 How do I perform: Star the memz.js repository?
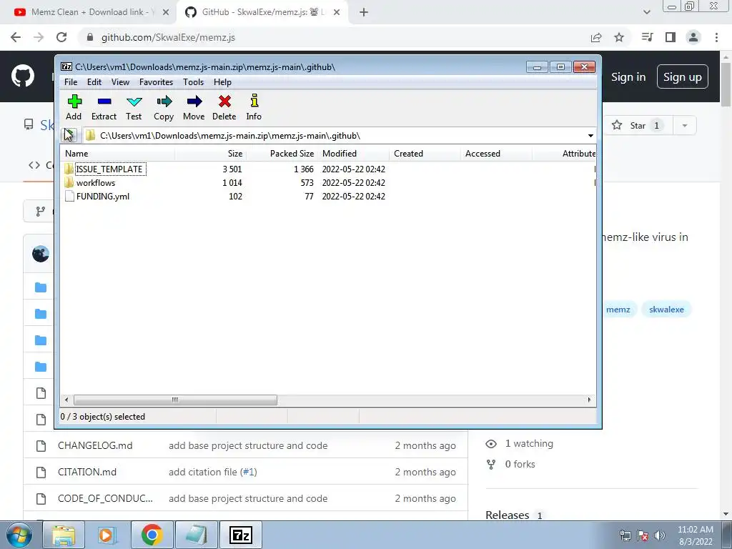pyautogui.click(x=637, y=125)
